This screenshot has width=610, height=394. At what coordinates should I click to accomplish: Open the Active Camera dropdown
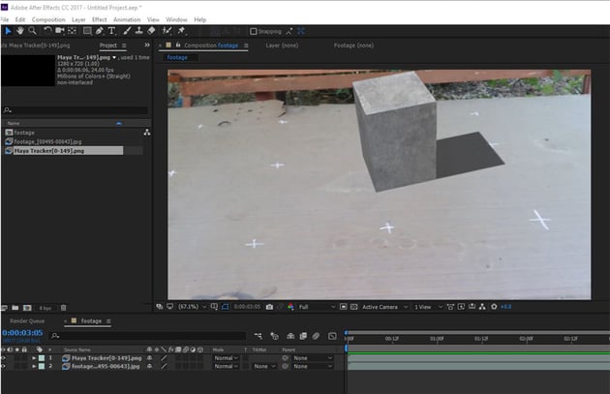point(384,307)
